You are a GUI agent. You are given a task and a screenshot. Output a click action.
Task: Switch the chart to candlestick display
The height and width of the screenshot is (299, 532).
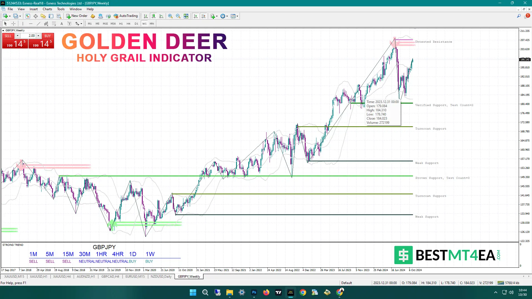154,16
